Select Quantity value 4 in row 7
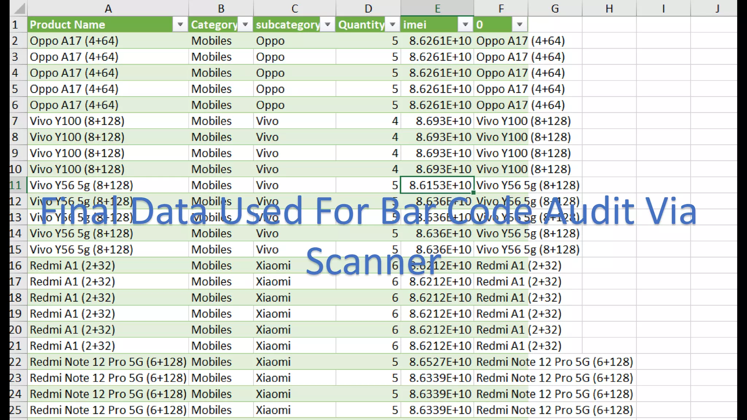Screen dimensions: 747x420 [x=368, y=121]
